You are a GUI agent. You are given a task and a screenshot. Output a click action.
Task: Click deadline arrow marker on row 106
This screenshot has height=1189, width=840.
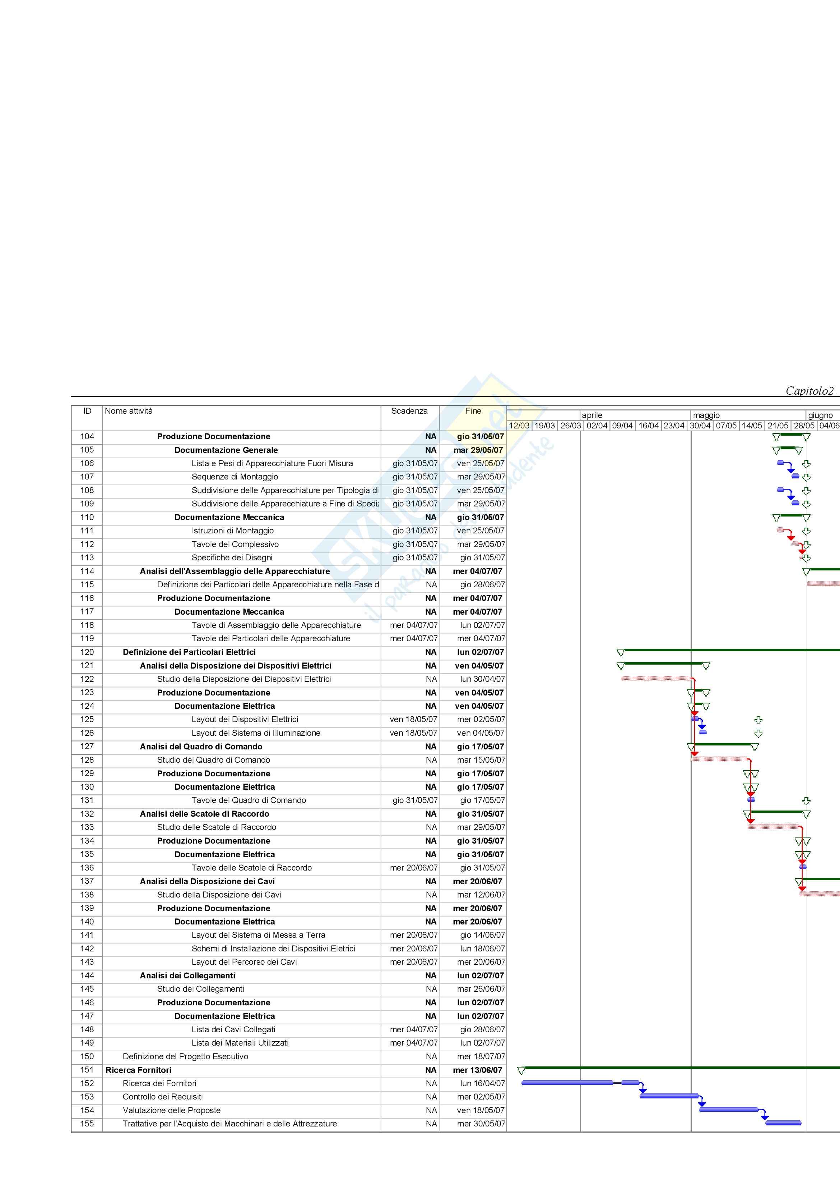pos(806,464)
